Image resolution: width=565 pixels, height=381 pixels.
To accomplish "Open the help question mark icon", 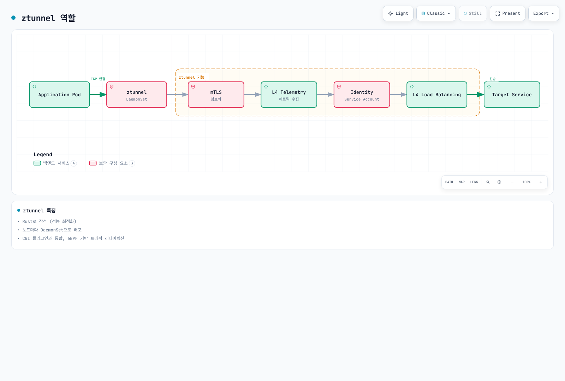I will point(499,182).
